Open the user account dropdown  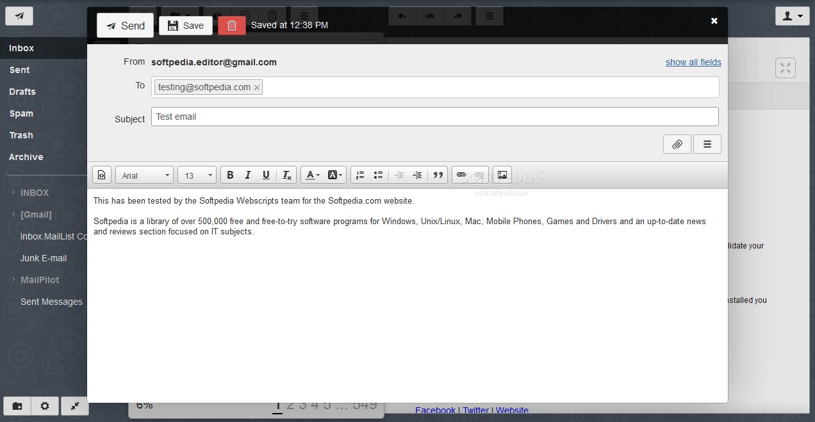pos(793,16)
